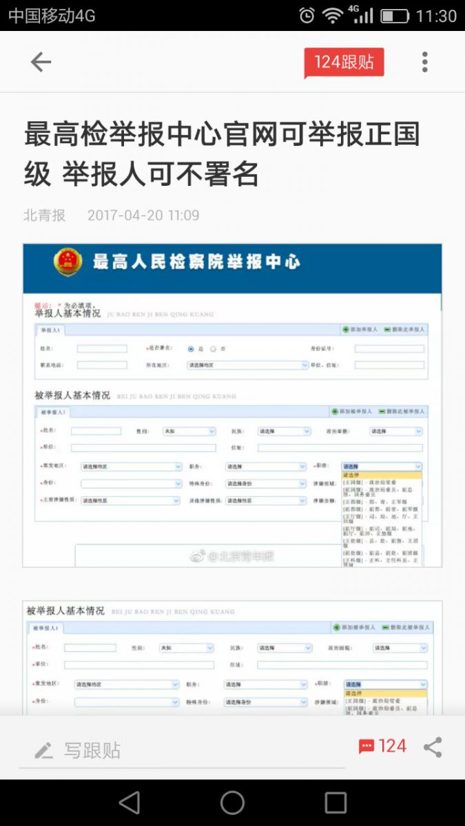
Task: Tap the 北青报 source name under the title
Action: (x=44, y=215)
